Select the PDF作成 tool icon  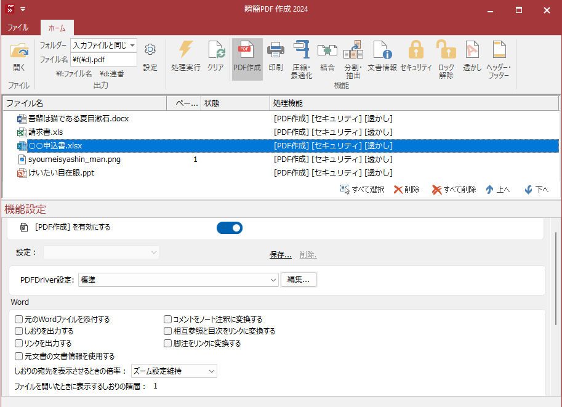248,55
